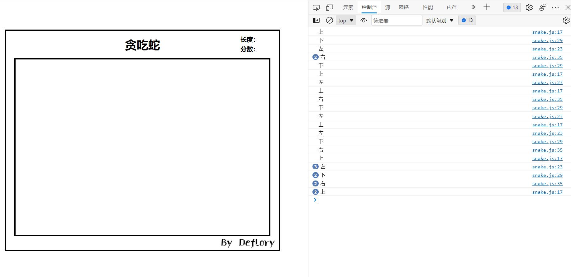Open the DevTools three-dots menu
The image size is (571, 277).
(555, 7)
